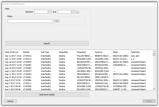Click the Select button

tap(149, 101)
